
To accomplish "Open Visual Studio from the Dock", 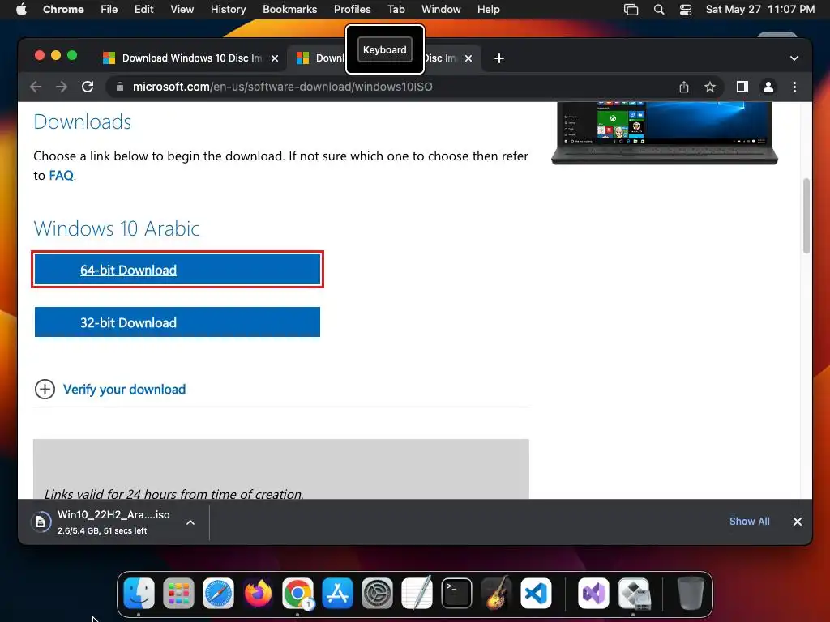I will tap(593, 593).
